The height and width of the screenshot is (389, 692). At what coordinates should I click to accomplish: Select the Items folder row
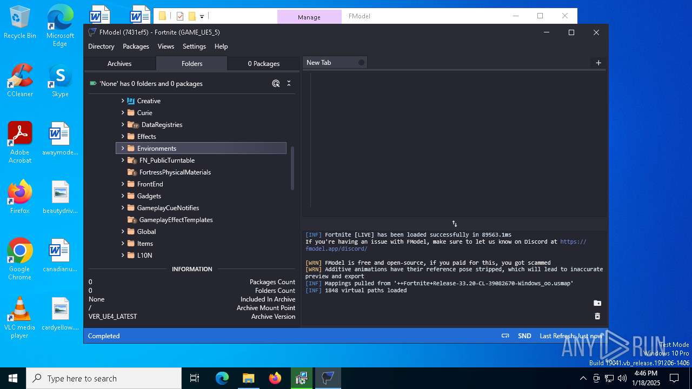[201, 243]
